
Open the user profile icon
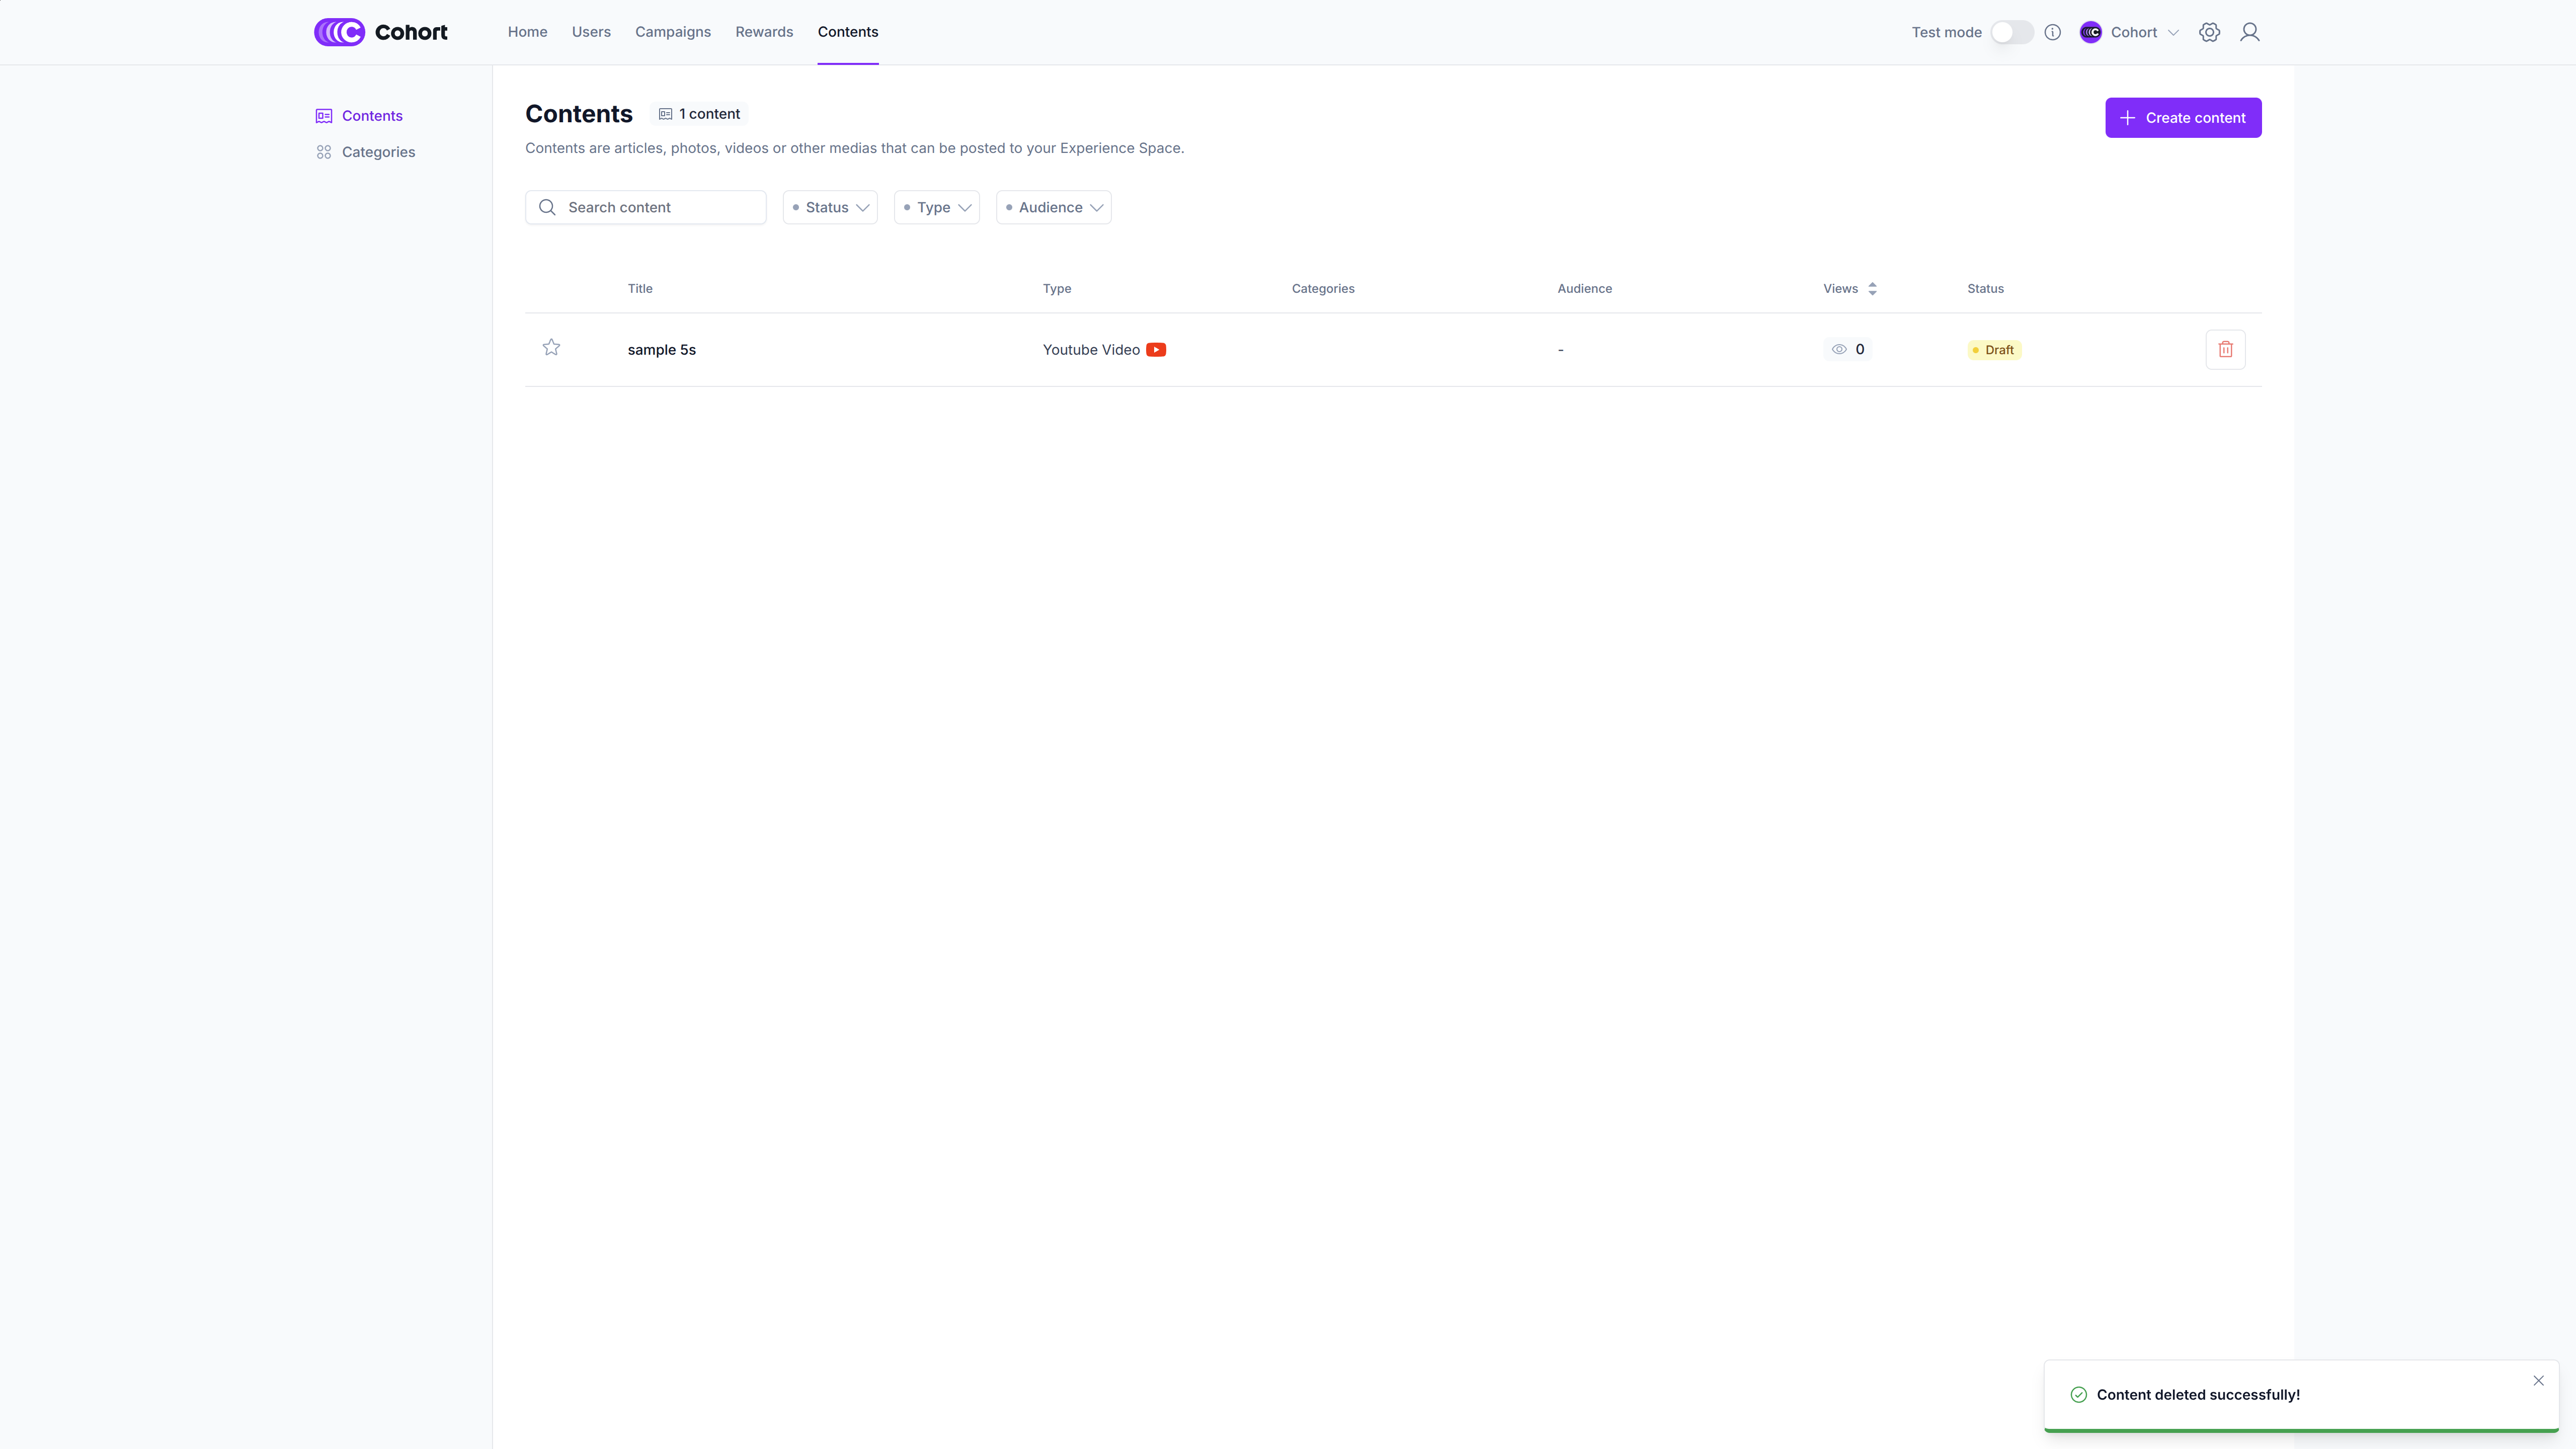(2249, 32)
